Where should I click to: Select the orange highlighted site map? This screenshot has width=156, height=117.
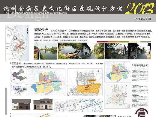[x=85, y=82]
